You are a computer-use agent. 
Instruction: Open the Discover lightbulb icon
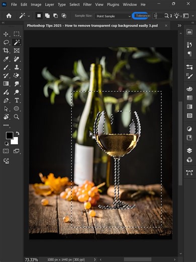click(177, 16)
